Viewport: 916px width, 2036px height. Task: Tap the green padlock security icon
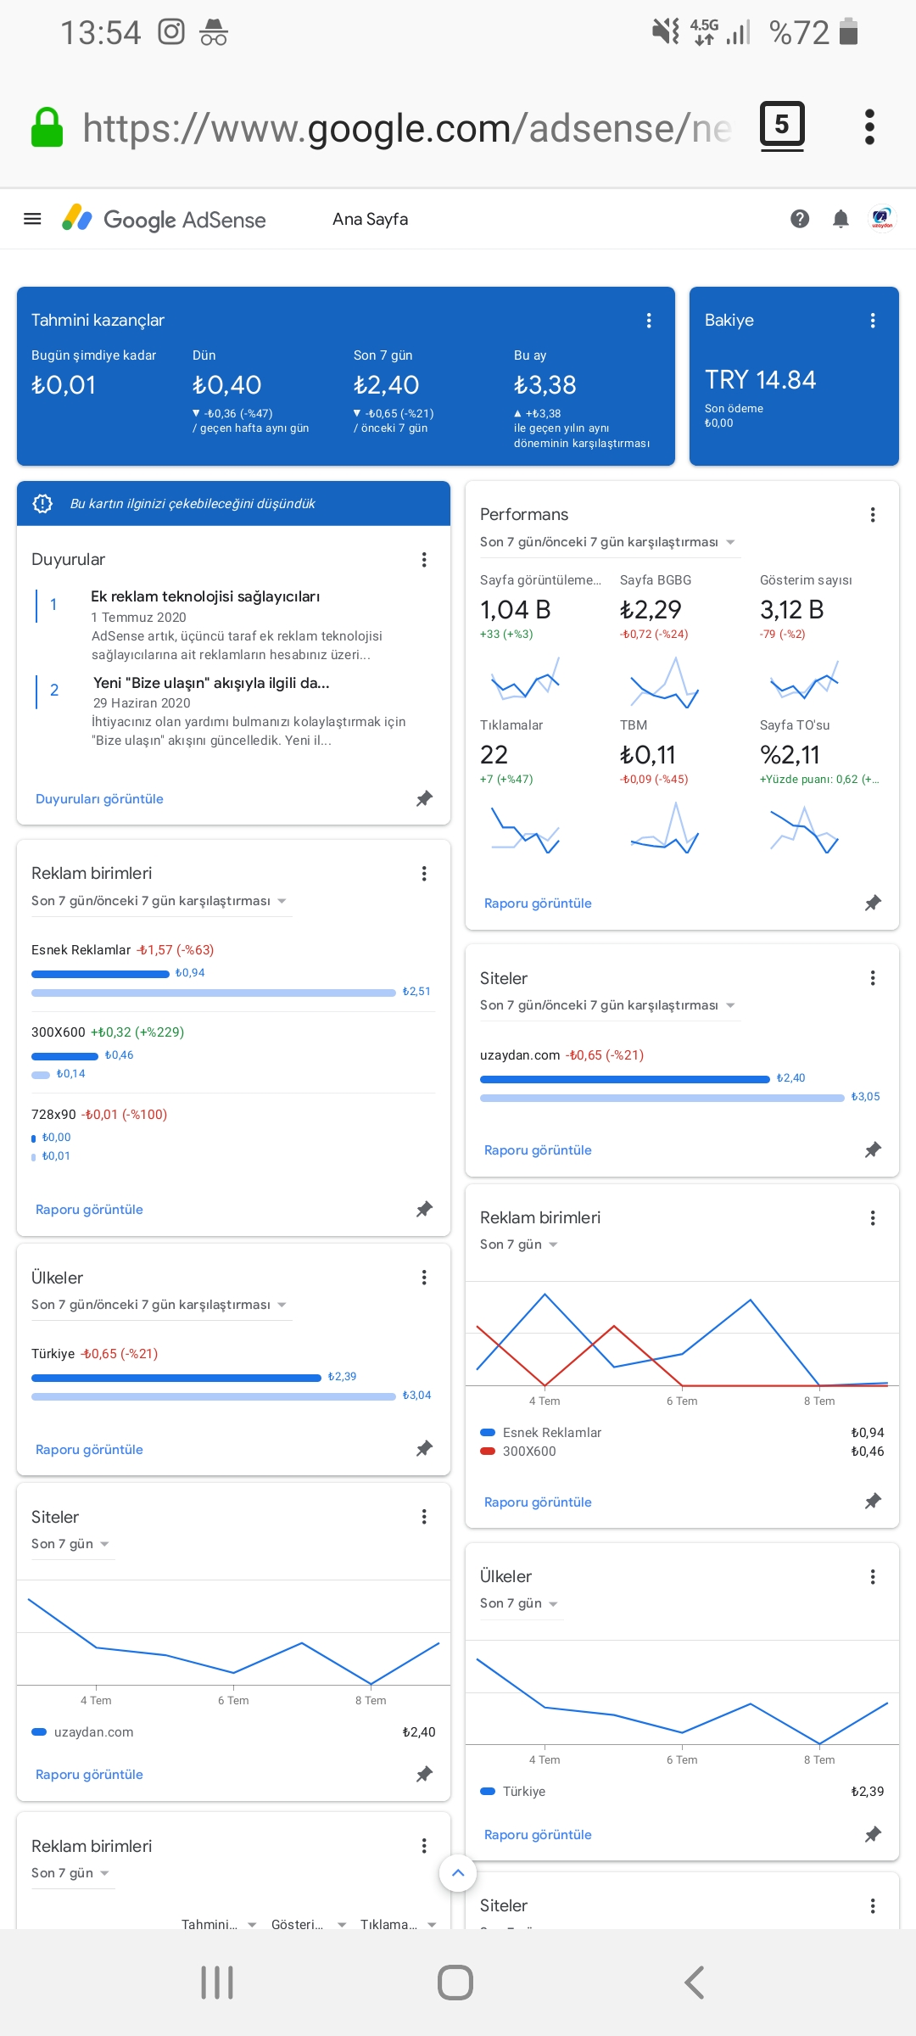pos(47,127)
